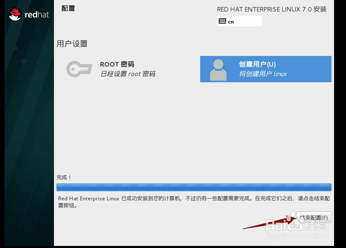Click the 用户设置 heading
Screen dimensions: 346x248
(72, 44)
